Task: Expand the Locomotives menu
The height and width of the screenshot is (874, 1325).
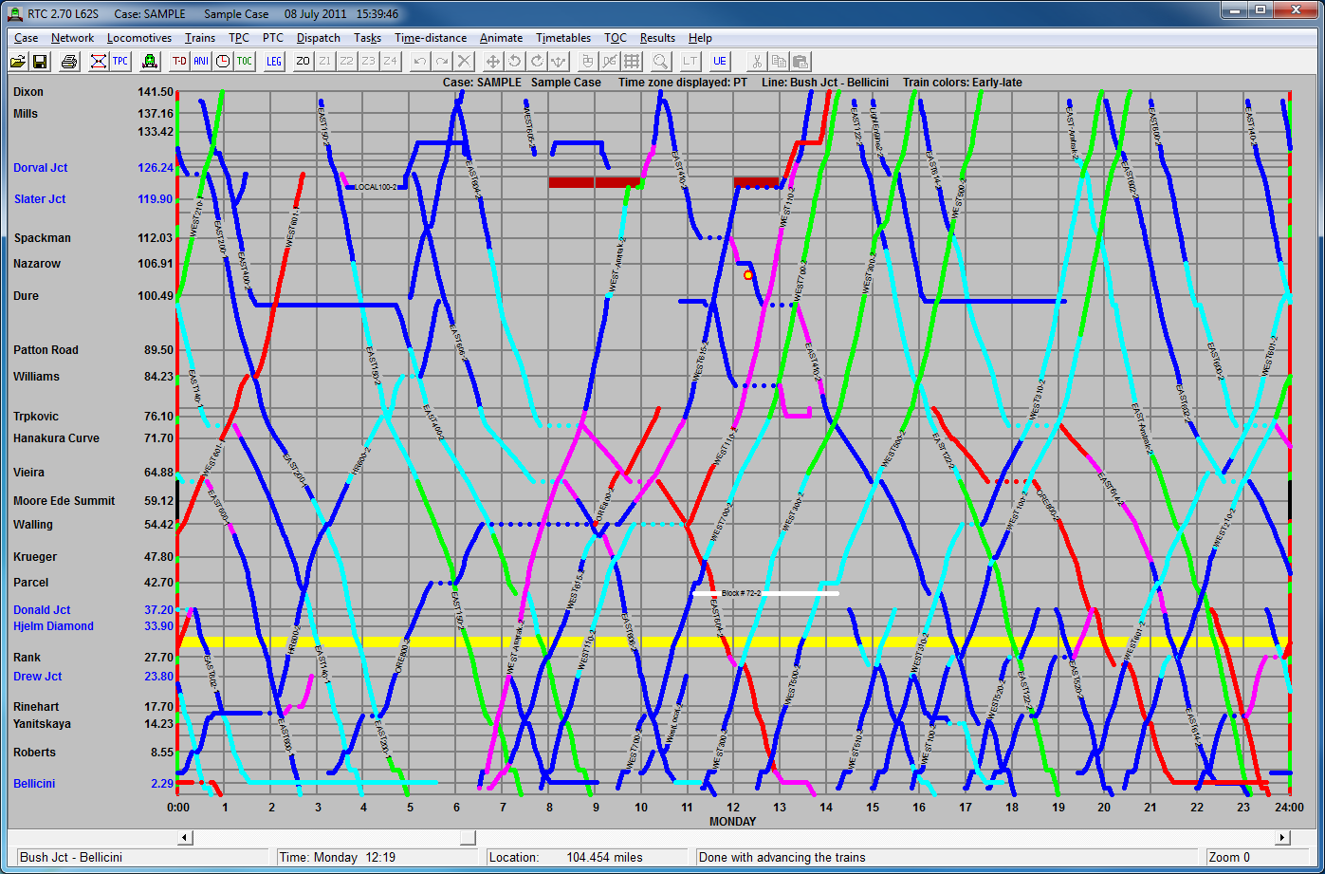Action: coord(139,38)
